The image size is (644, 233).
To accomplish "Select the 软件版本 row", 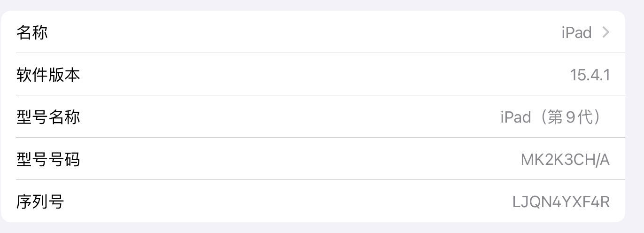I will click(319, 75).
